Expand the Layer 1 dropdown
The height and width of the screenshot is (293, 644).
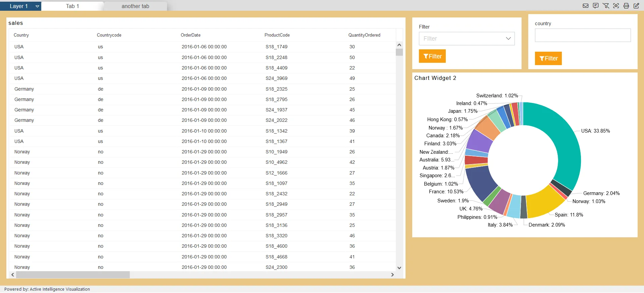click(37, 6)
